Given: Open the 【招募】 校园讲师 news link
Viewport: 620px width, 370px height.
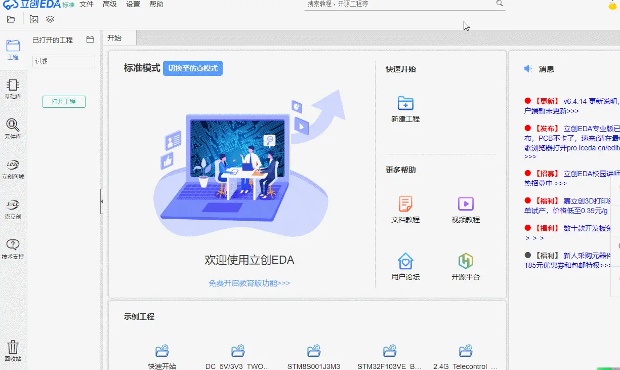Looking at the screenshot, I should point(572,178).
